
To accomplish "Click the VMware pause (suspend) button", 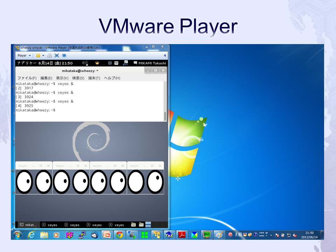I will pyautogui.click(x=38, y=56).
